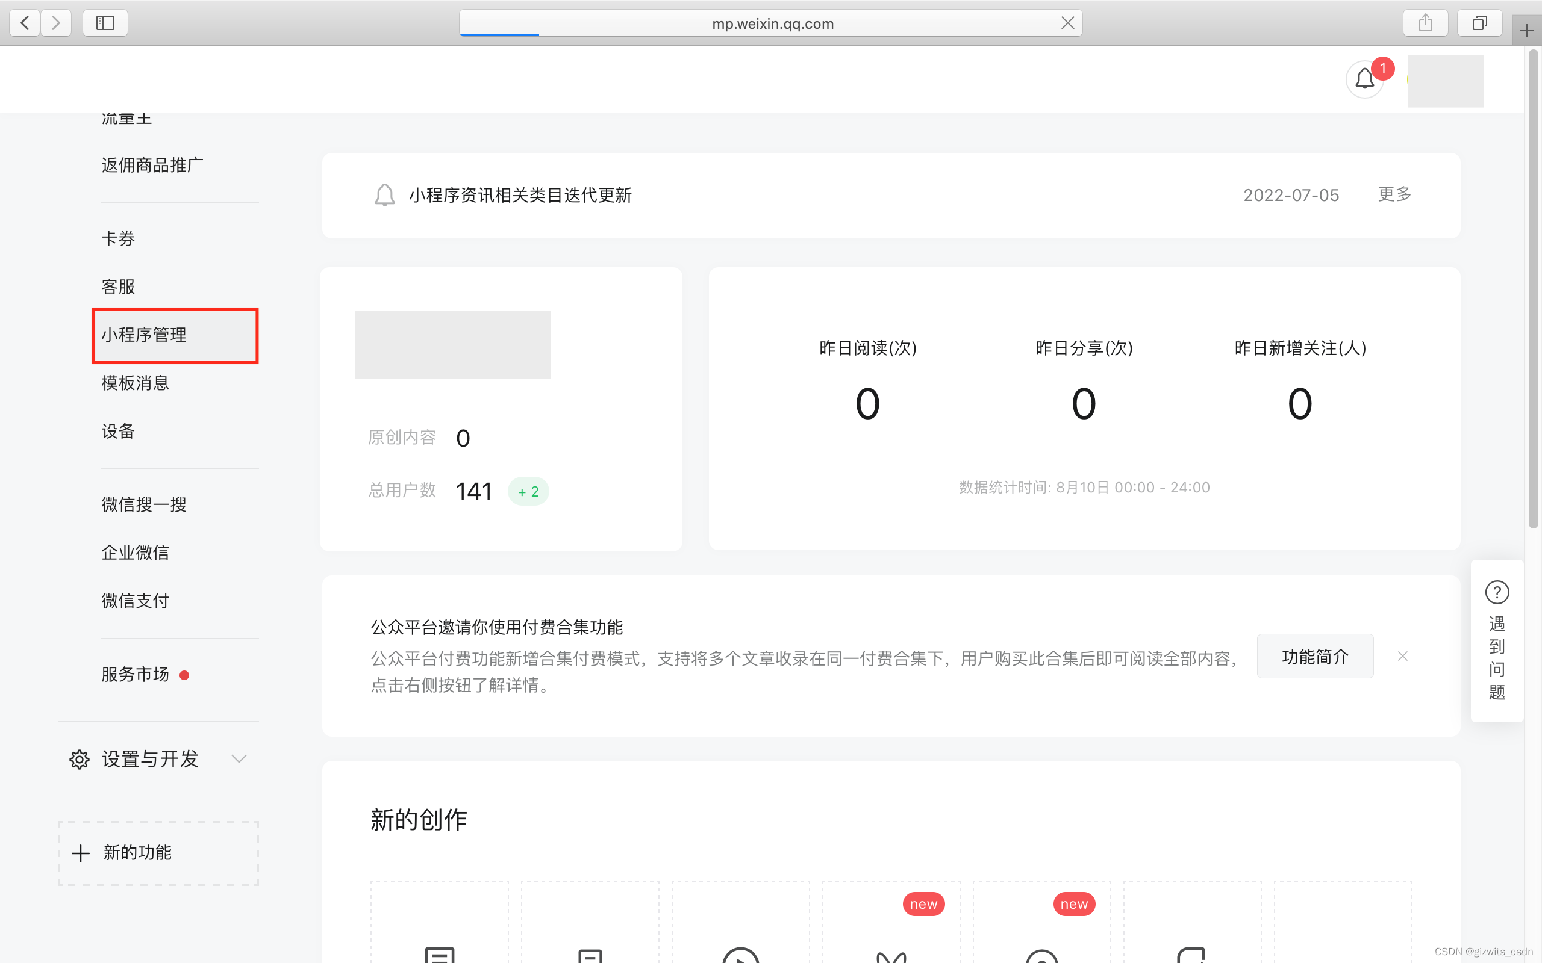Open 微信支付 sidebar item
This screenshot has height=963, width=1542.
(x=135, y=601)
